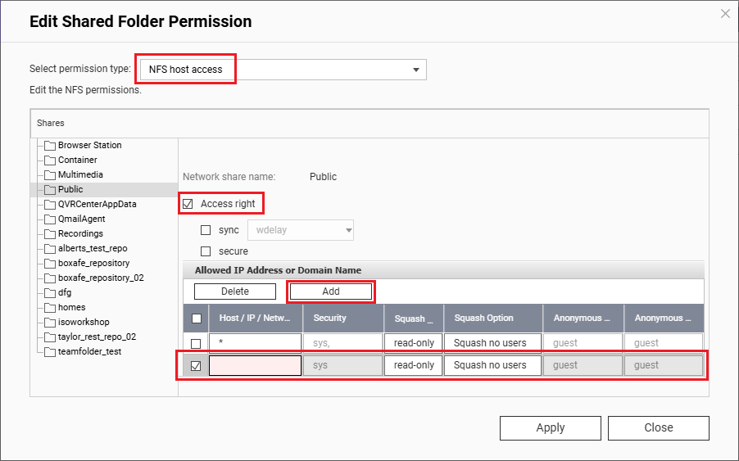Select the Recordings folder icon

pyautogui.click(x=50, y=234)
